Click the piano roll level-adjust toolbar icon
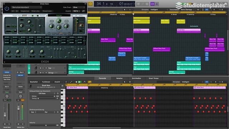 pyautogui.click(x=84, y=82)
